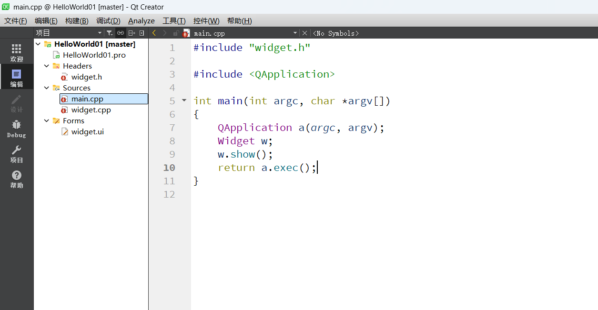
Task: Go forward using the right arrow
Action: [x=165, y=33]
